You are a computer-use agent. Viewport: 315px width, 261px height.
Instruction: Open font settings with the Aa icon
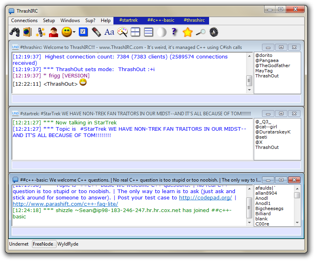coord(109,32)
